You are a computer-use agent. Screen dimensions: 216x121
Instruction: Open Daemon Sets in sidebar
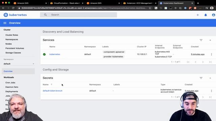tap(12, 87)
